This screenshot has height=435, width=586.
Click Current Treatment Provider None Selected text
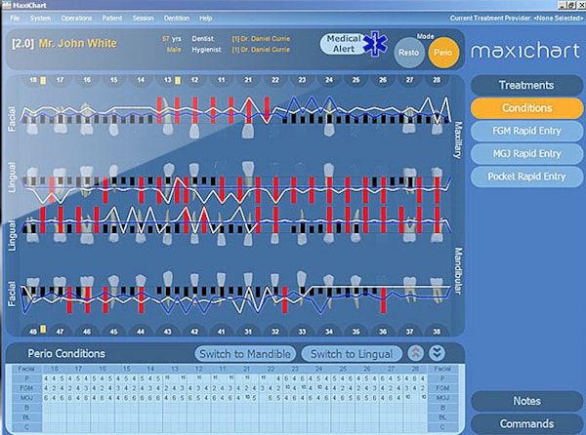[x=516, y=18]
